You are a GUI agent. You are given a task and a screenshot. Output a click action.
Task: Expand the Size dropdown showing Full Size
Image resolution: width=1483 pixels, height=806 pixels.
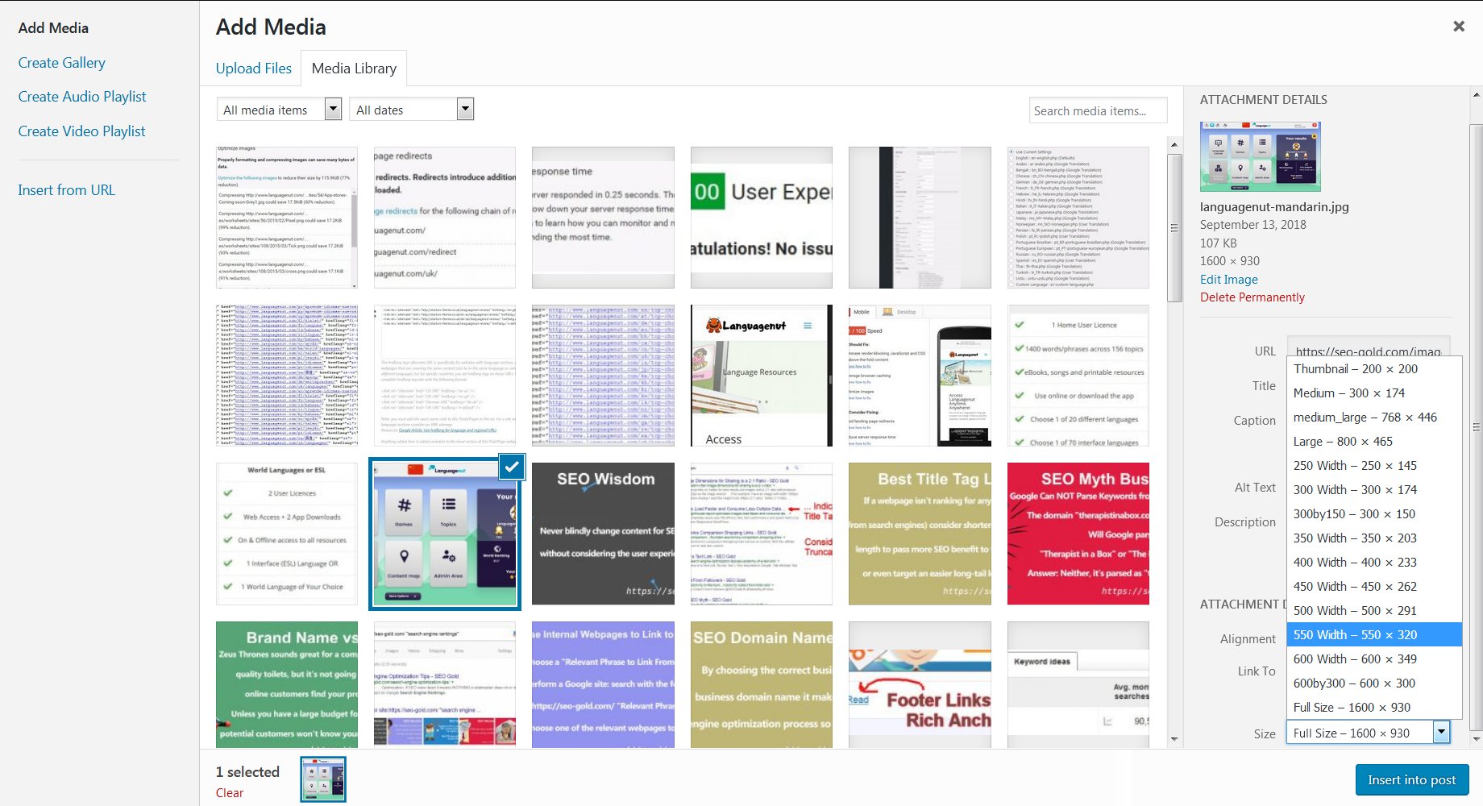1368,733
